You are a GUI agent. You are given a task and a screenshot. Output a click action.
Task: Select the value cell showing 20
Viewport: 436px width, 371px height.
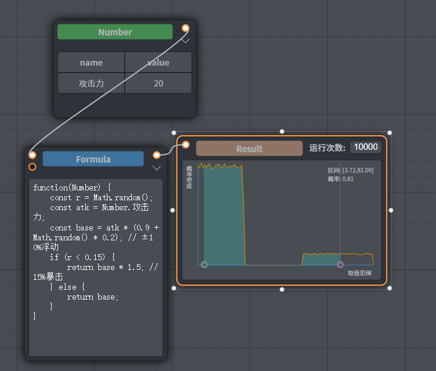click(x=158, y=83)
